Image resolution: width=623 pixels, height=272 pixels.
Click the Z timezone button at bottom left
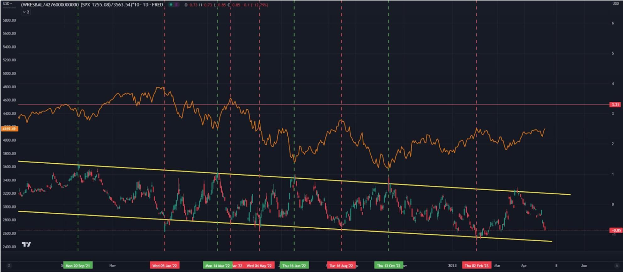coord(9,266)
